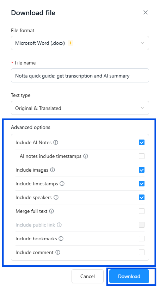The width and height of the screenshot is (160, 290).
Task: Uncheck the Include speakers checkbox
Action: pos(142,197)
